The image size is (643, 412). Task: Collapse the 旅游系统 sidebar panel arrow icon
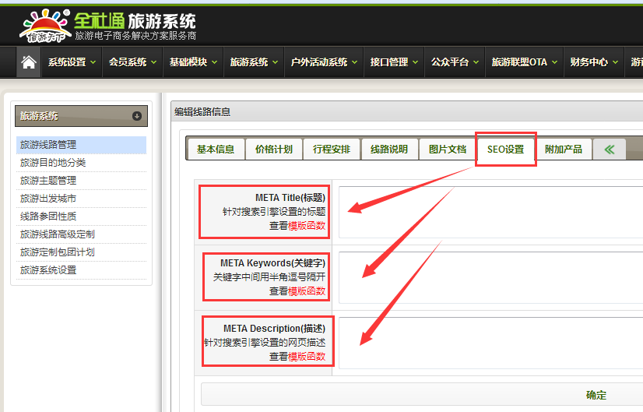137,116
